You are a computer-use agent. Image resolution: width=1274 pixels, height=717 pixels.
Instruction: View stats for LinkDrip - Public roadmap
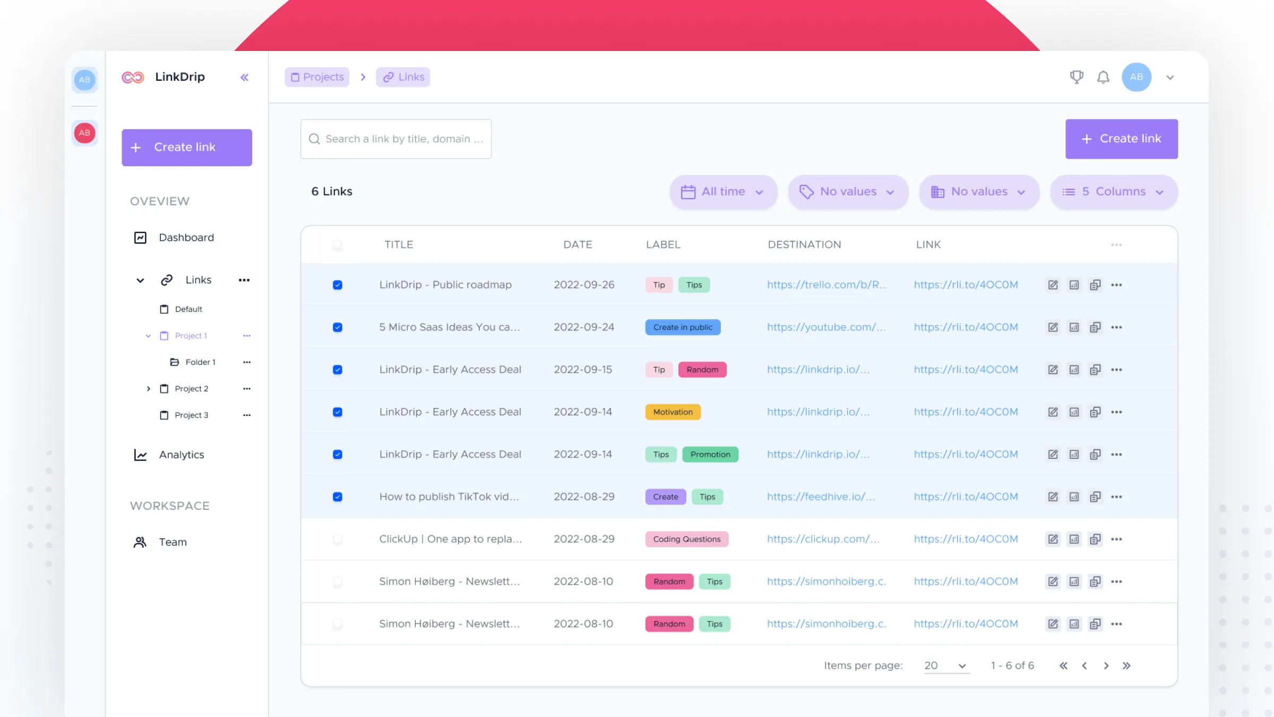[1074, 285]
